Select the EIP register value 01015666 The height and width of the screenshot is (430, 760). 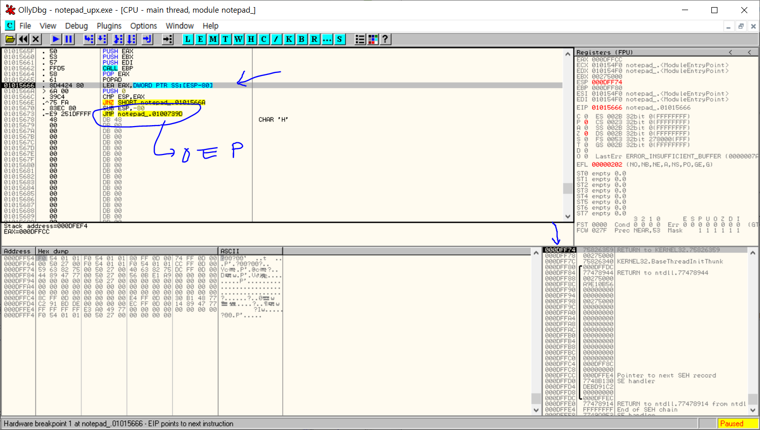[606, 108]
